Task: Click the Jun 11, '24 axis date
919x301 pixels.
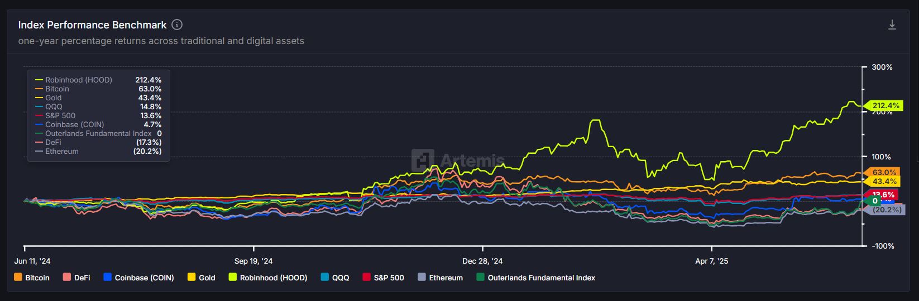Action: (32, 261)
